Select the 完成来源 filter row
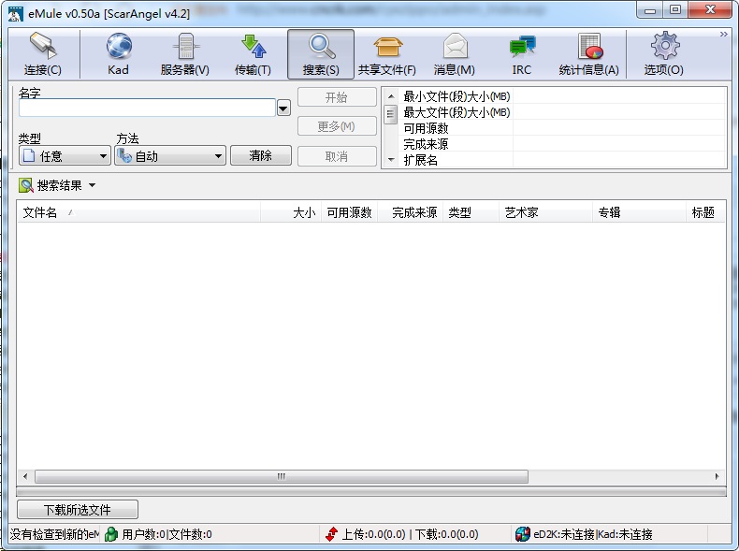The width and height of the screenshot is (739, 551). point(562,144)
